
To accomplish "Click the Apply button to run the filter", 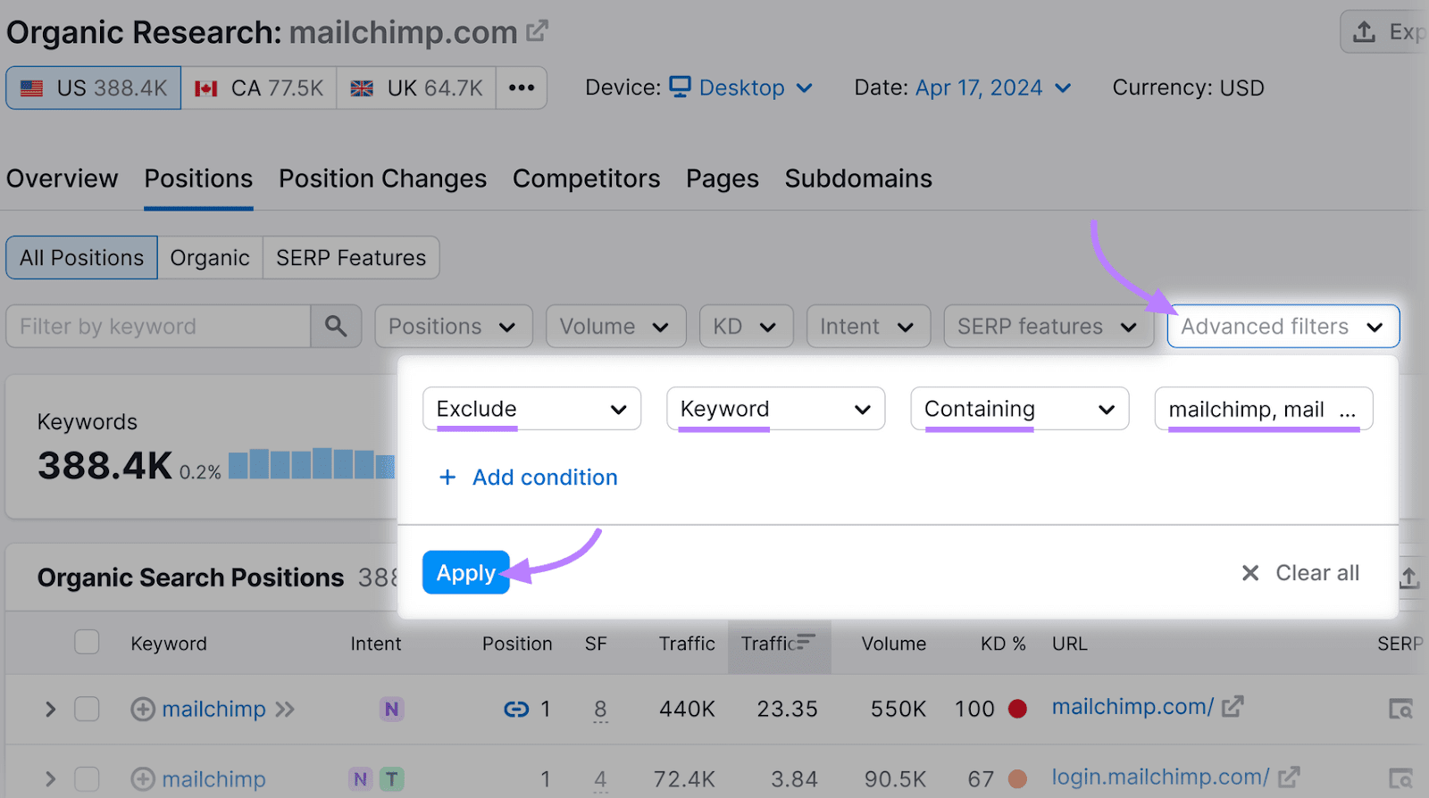I will point(465,572).
